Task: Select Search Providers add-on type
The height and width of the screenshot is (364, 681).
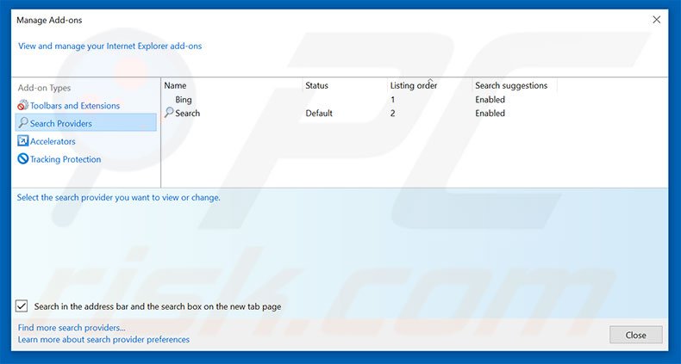Action: pos(86,123)
